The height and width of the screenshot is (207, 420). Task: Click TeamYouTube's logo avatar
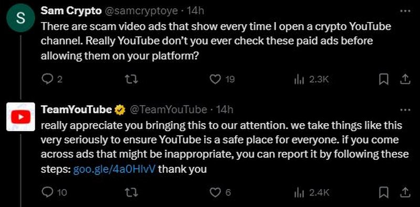(x=20, y=117)
